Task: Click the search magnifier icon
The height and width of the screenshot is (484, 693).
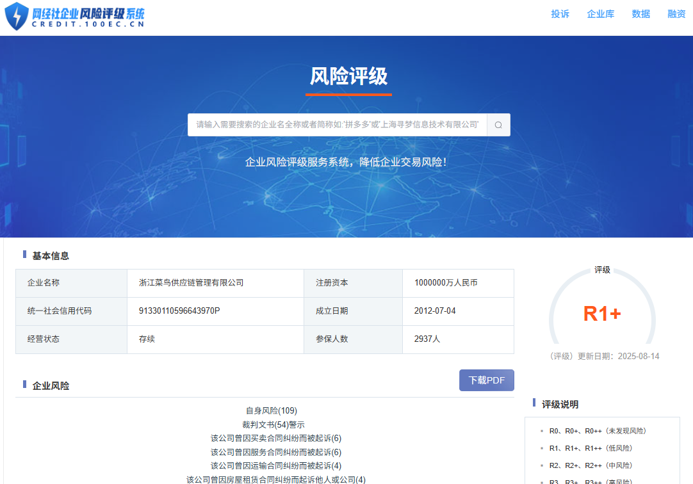Action: coord(498,124)
